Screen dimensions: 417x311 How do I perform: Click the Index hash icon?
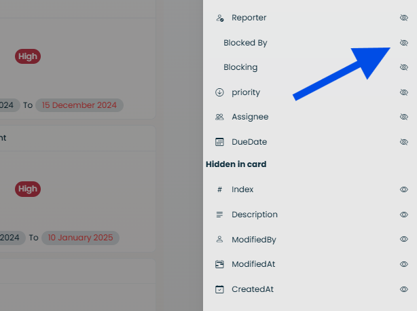pos(219,189)
